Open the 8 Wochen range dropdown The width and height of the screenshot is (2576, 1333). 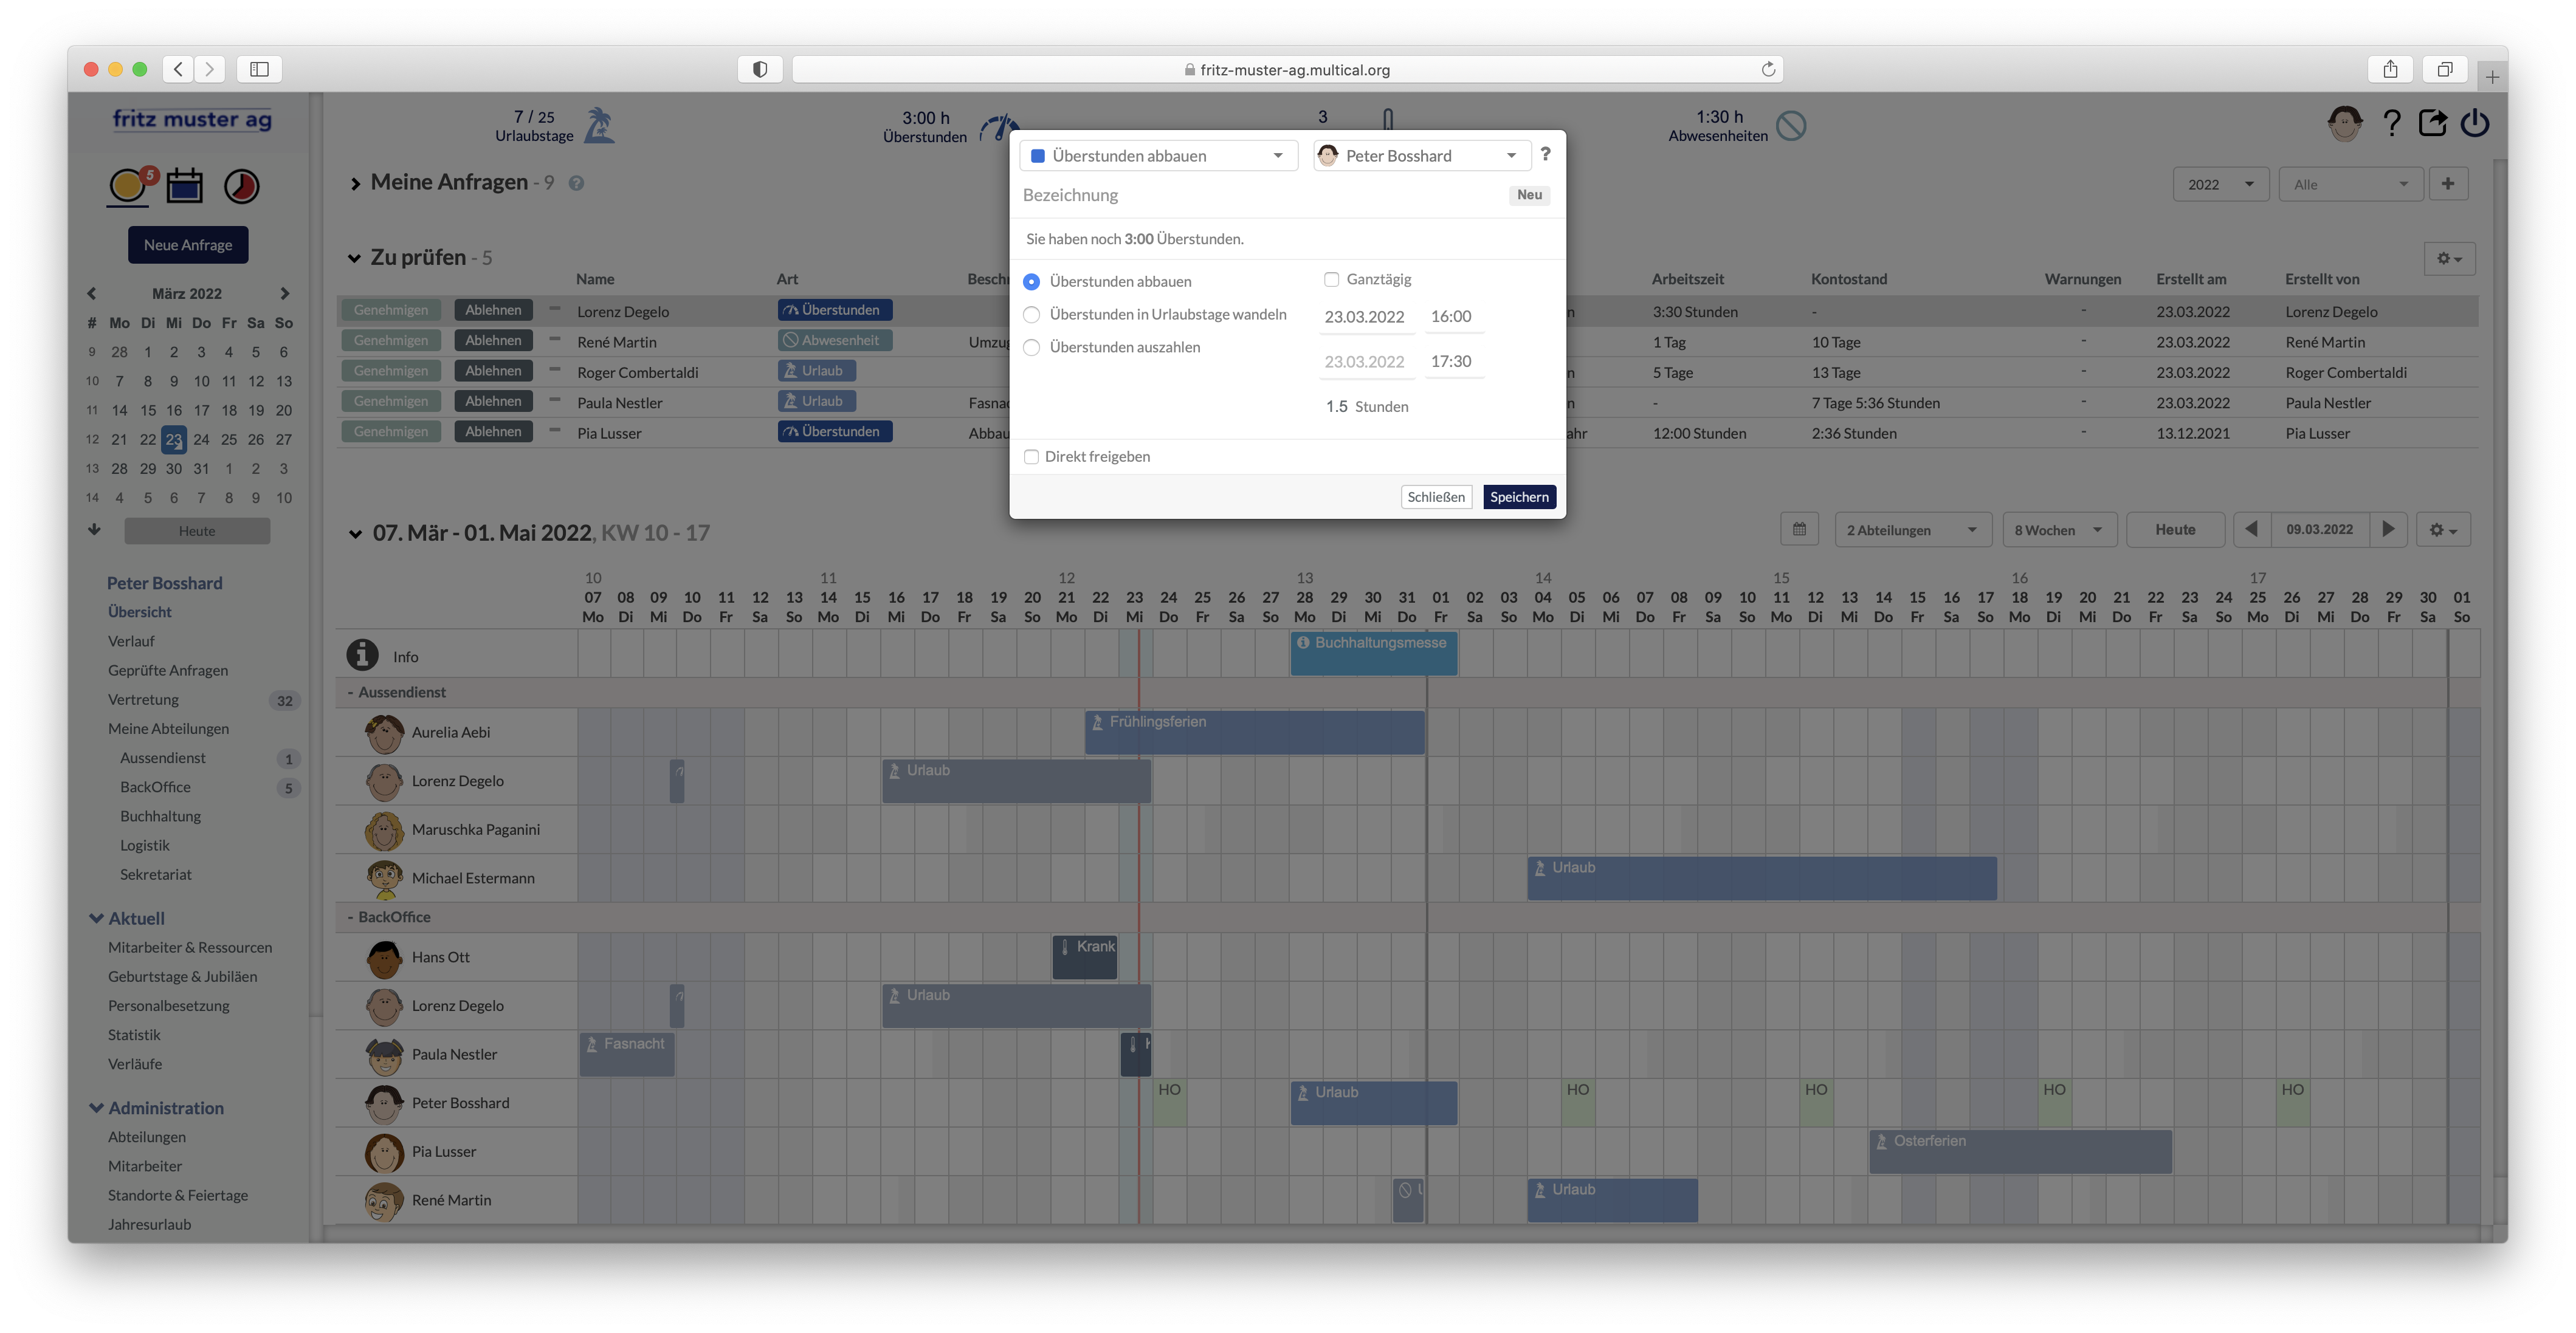tap(2059, 530)
